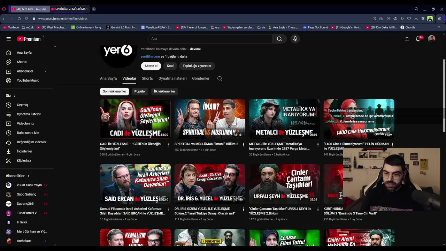
Task: Click the search magnifier button
Action: click(279, 39)
